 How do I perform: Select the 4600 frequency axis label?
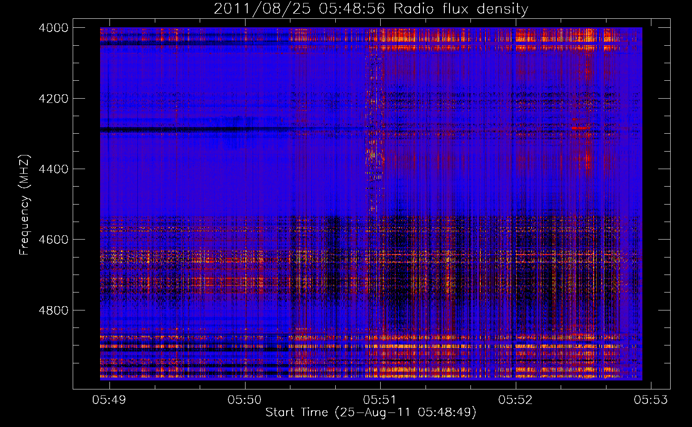point(53,240)
